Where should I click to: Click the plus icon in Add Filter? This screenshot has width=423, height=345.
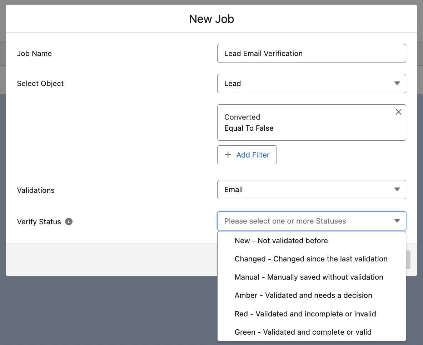[228, 155]
